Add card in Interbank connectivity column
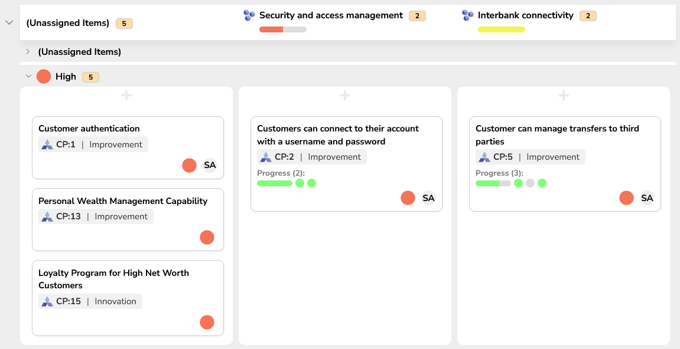Screen dimensions: 680x349 coord(564,96)
